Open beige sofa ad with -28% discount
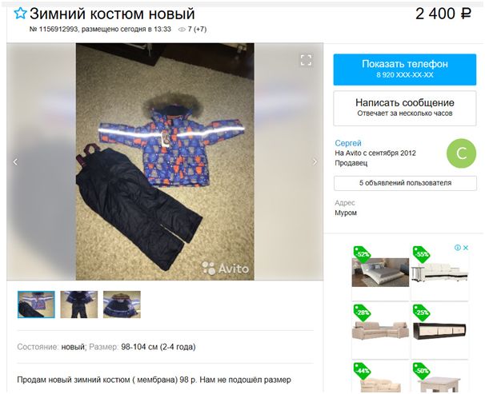The width and height of the screenshot is (485, 394). (x=380, y=331)
